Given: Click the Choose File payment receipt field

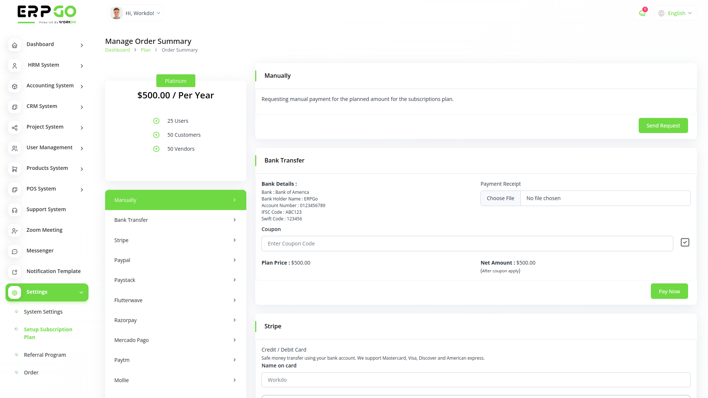Looking at the screenshot, I should pyautogui.click(x=500, y=198).
